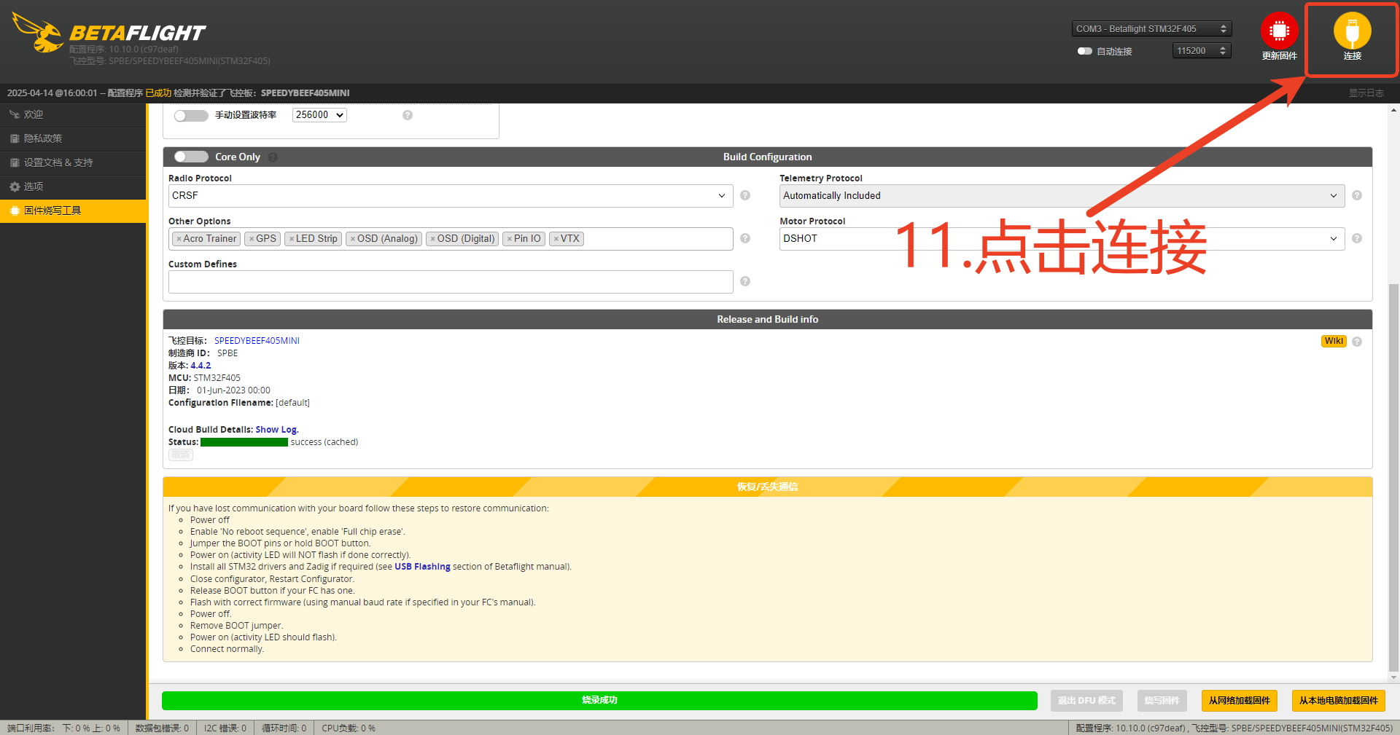Open the Privacy Policy sidebar tab
Image resolution: width=1400 pixels, height=735 pixels.
pyautogui.click(x=73, y=139)
